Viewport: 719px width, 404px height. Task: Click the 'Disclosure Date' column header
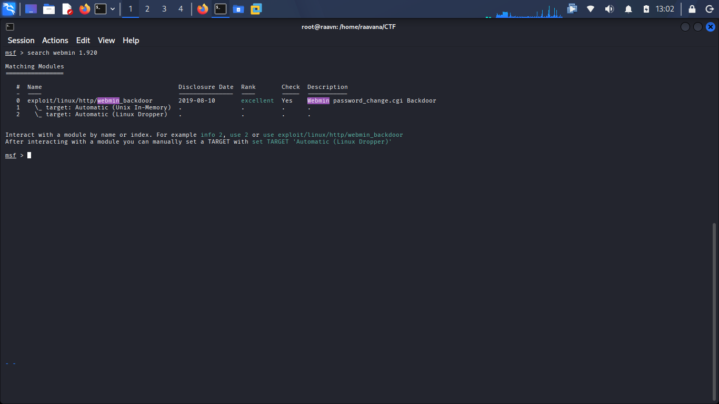(x=206, y=87)
